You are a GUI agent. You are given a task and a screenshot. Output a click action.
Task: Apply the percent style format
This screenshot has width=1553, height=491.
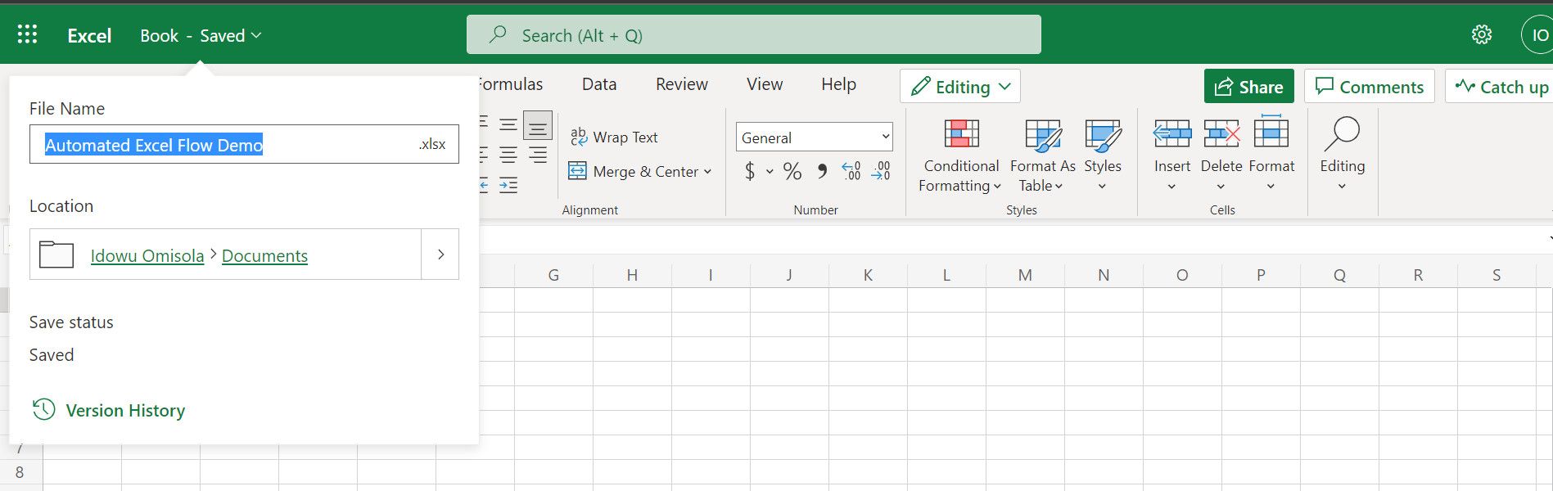click(x=792, y=171)
